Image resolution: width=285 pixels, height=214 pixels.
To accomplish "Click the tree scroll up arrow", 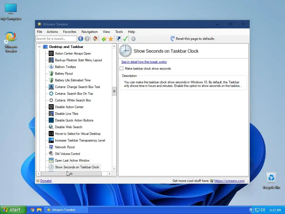I will coord(114,46).
